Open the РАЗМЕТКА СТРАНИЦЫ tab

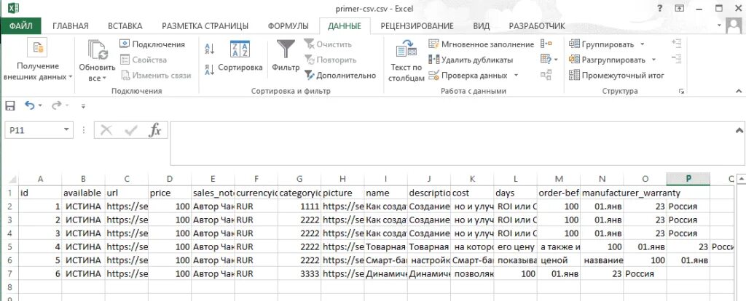coord(205,26)
